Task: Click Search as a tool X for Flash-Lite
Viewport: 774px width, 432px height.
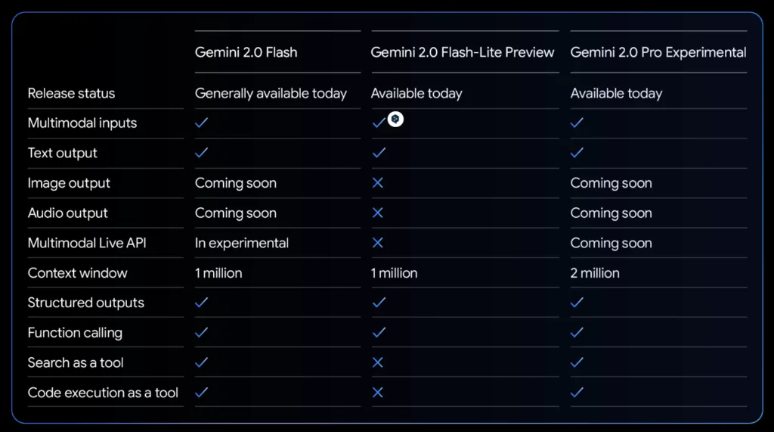Action: pyautogui.click(x=378, y=362)
